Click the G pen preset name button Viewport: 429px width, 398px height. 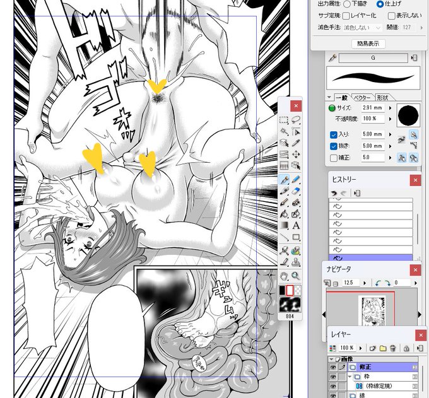pyautogui.click(x=373, y=58)
